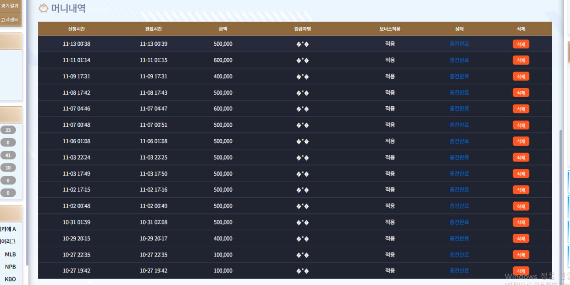
Task: Click the 상태 column header
Action: [x=459, y=29]
